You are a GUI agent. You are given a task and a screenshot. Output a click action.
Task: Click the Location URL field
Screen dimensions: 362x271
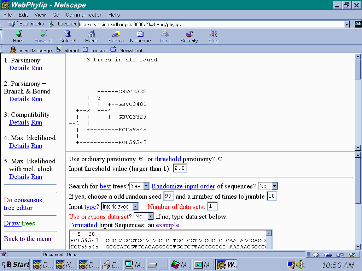tap(211, 24)
